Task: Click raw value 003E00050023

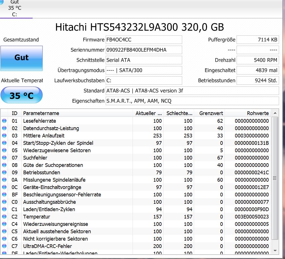Action: (x=252, y=217)
